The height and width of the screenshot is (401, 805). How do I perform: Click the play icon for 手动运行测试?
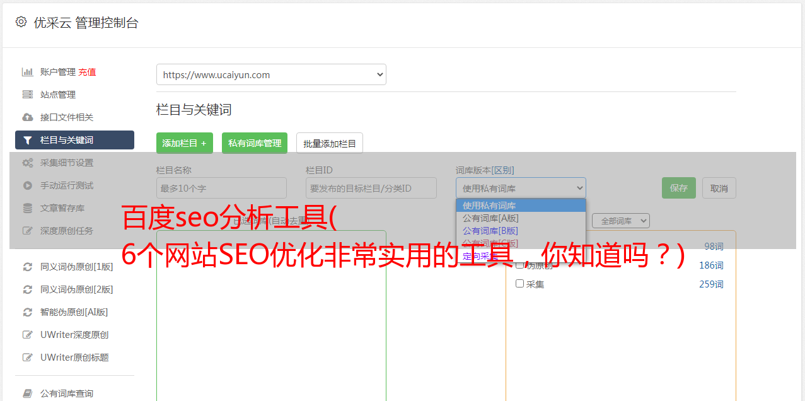coord(27,185)
